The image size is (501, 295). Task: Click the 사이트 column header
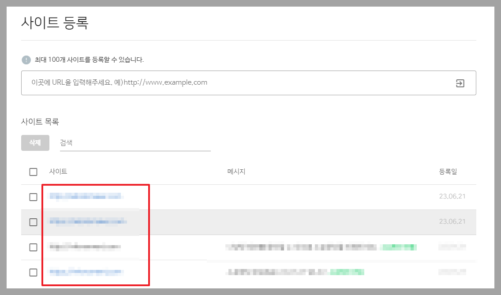tap(59, 172)
